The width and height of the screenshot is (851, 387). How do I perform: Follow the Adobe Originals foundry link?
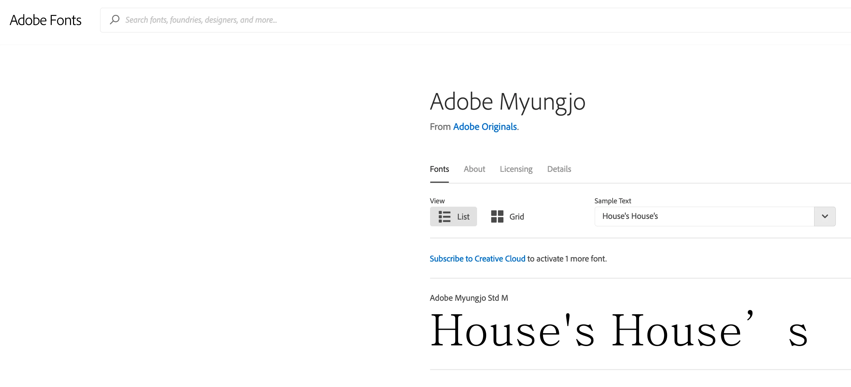tap(485, 127)
